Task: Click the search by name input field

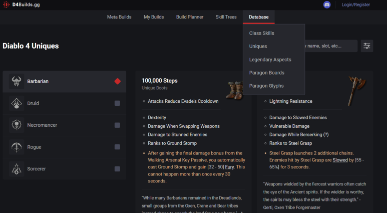Action: (331, 46)
